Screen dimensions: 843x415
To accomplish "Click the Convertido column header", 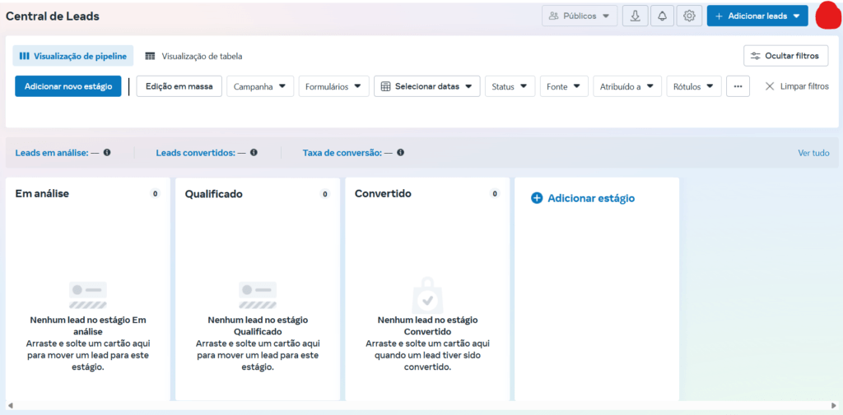I will [x=383, y=193].
